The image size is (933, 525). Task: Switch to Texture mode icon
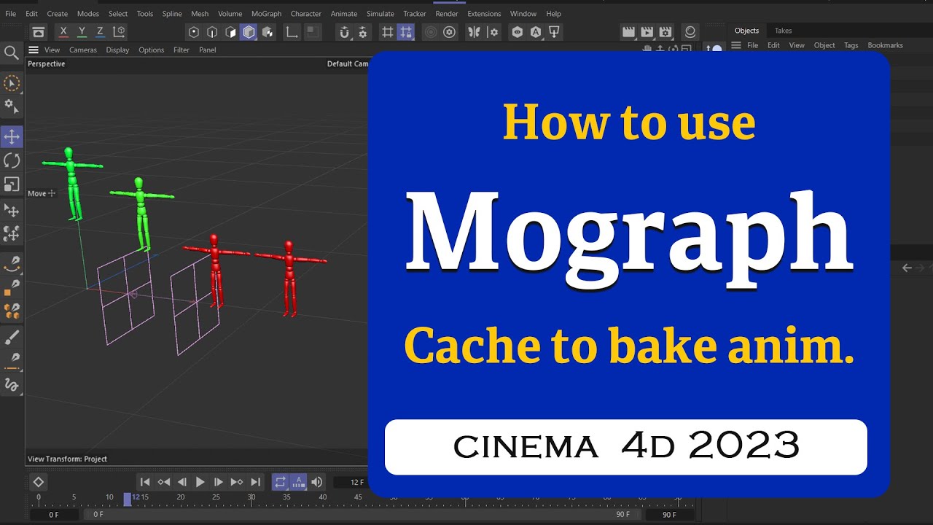tap(268, 32)
